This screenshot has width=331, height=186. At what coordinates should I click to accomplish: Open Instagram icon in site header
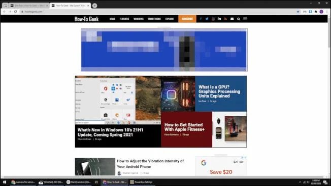click(213, 19)
